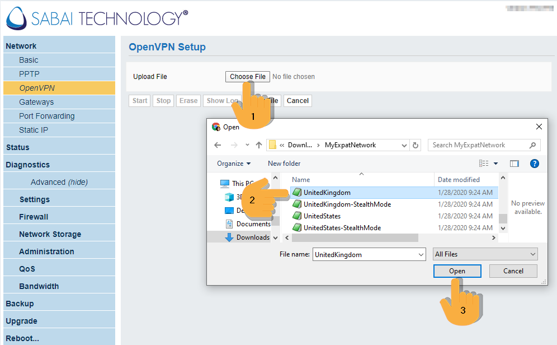This screenshot has height=345, width=557.
Task: Click the Help question mark icon
Action: click(x=534, y=164)
